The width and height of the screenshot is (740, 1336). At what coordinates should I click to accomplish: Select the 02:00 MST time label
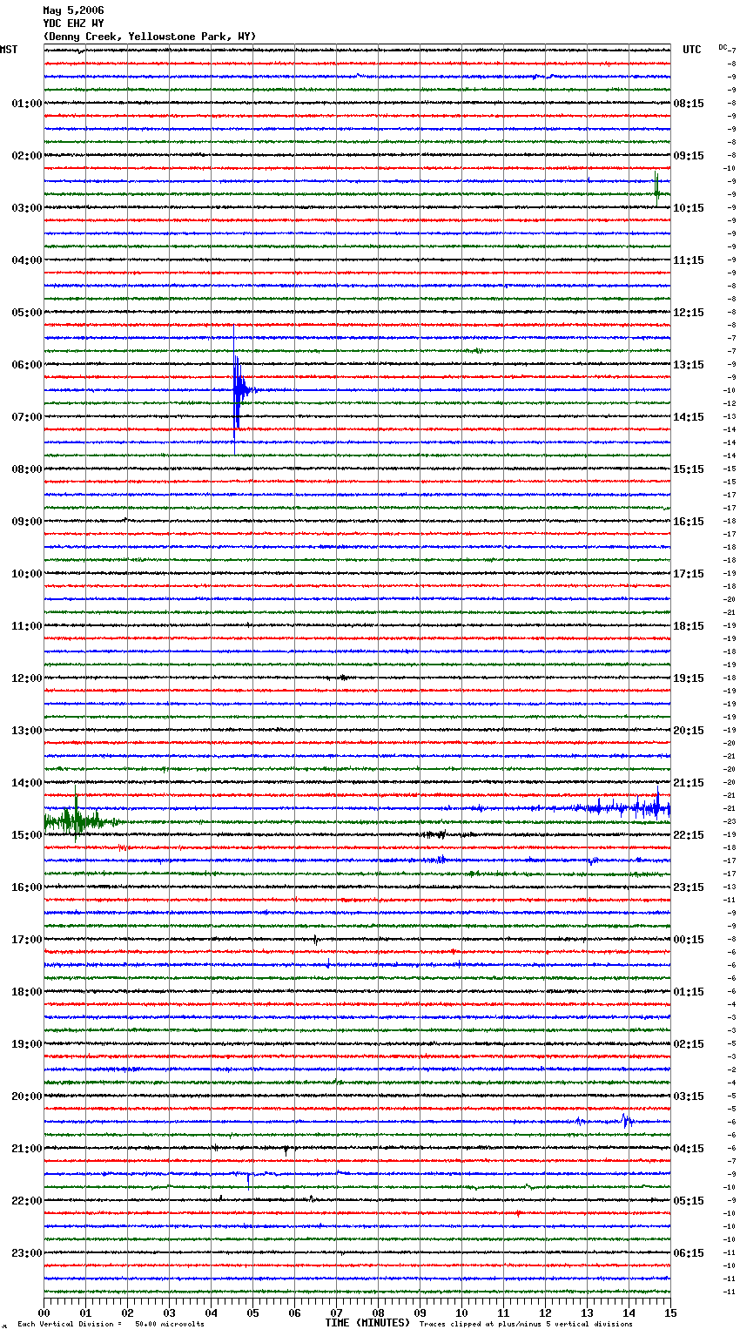coord(27,156)
